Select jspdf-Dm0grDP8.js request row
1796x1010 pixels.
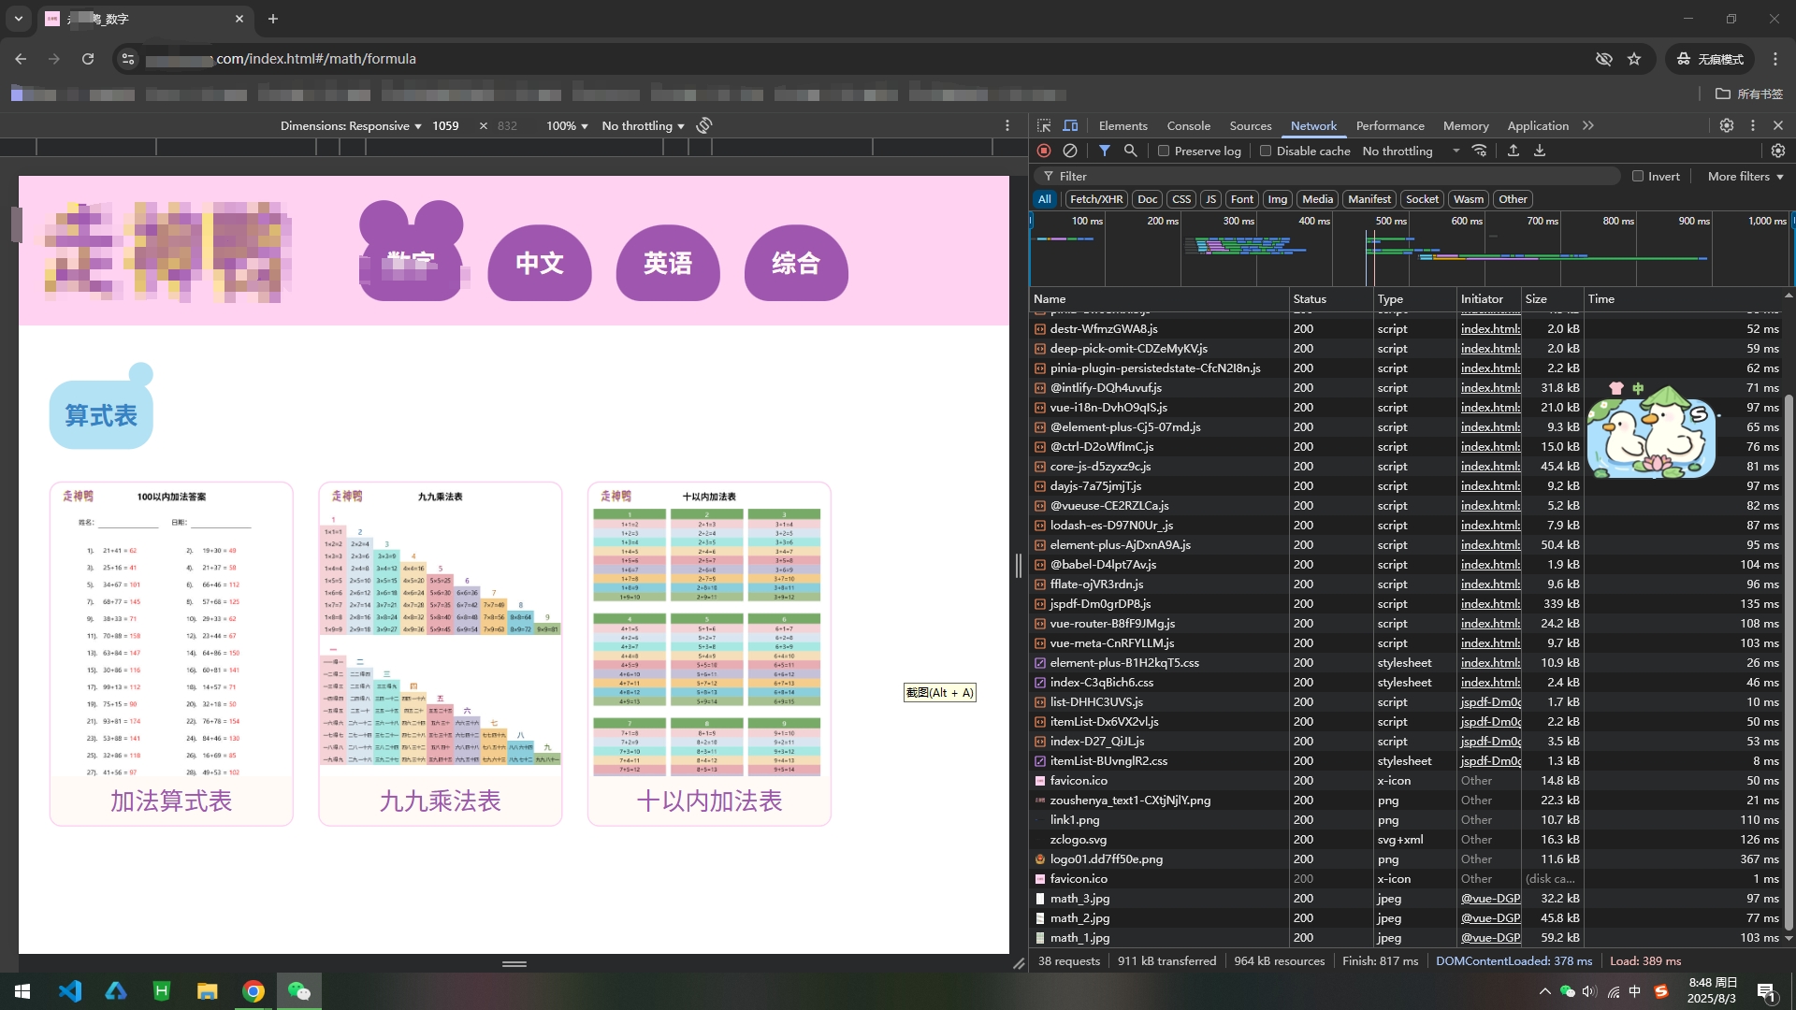coord(1408,603)
